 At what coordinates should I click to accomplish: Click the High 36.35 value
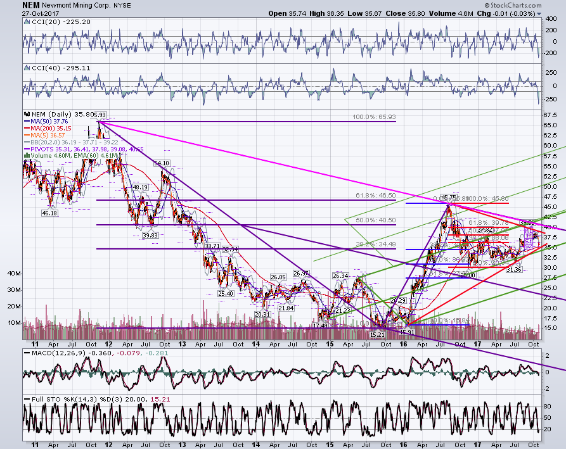tap(327, 13)
